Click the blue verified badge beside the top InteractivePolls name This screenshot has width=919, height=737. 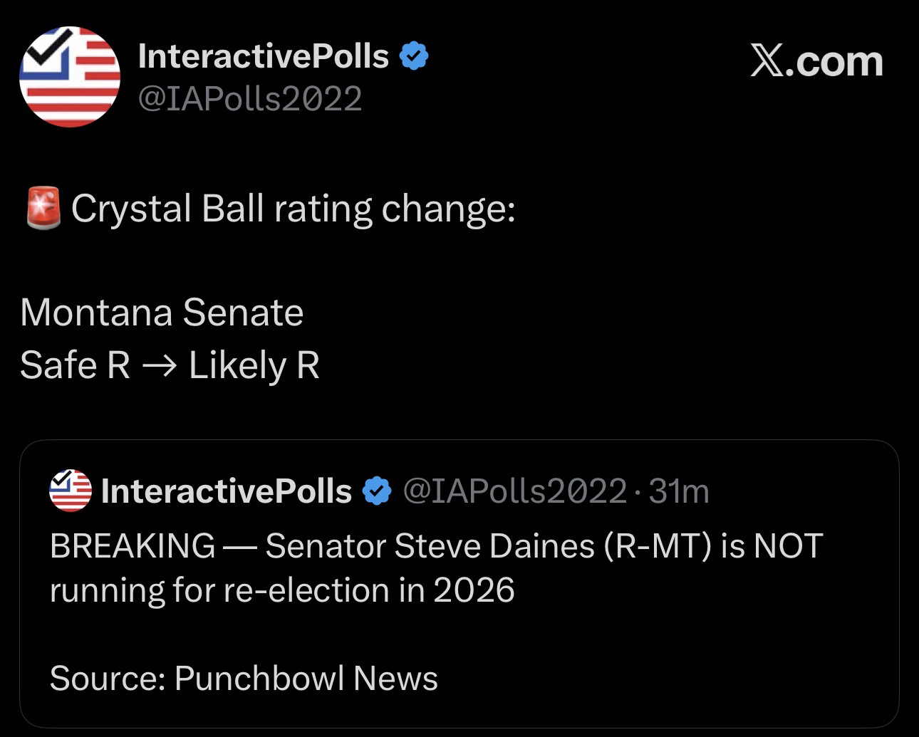click(x=414, y=56)
